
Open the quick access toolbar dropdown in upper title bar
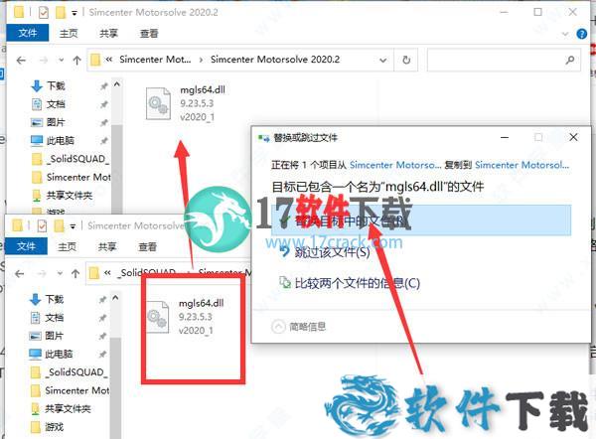74,13
